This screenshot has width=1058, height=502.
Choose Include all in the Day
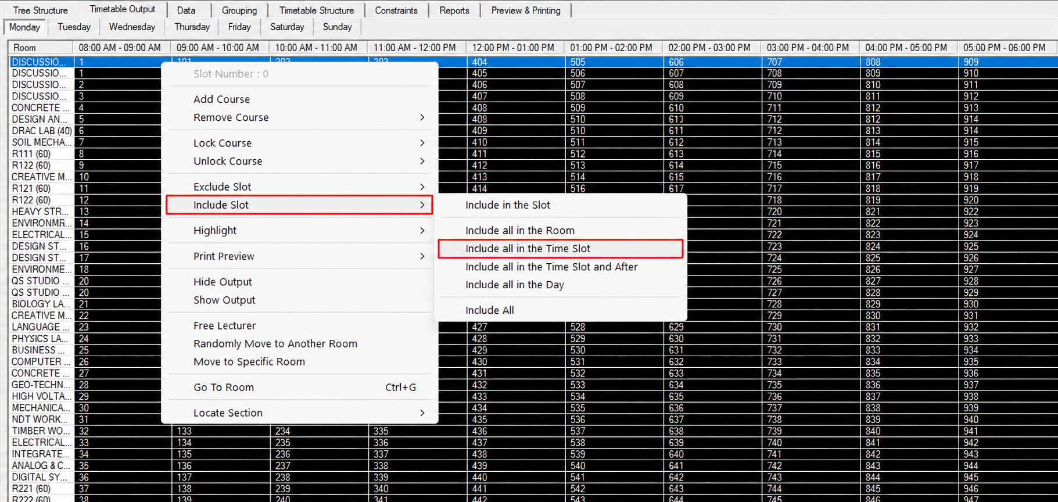point(560,285)
